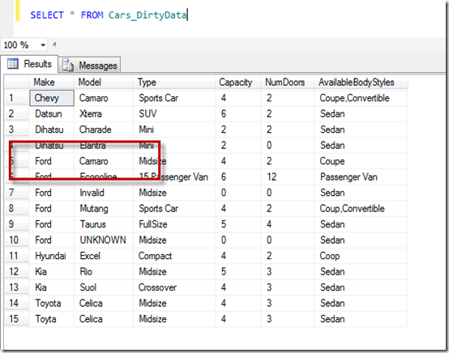
Task: Select the Coup,Convertible cell
Action: coord(361,209)
